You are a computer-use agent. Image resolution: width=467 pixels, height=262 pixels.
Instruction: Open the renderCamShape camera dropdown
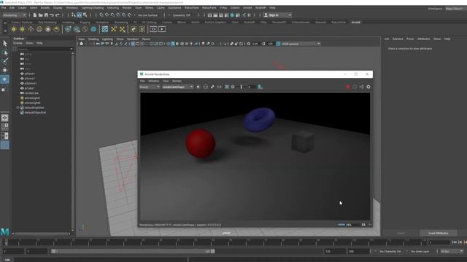click(177, 87)
